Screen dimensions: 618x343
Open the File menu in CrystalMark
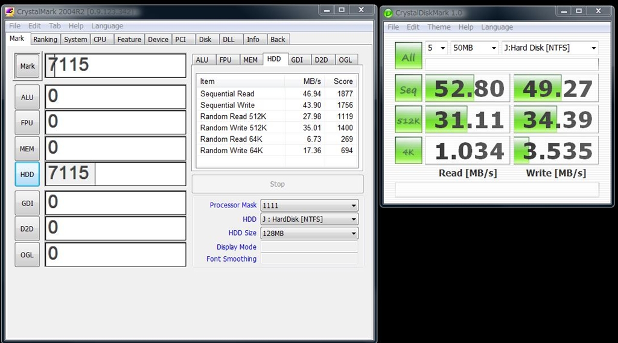click(x=14, y=26)
